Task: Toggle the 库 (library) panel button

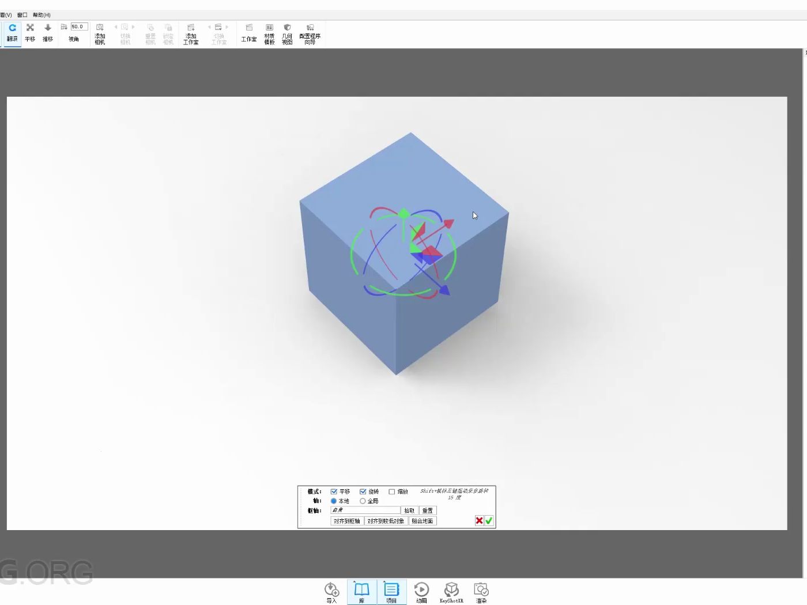Action: click(x=362, y=592)
